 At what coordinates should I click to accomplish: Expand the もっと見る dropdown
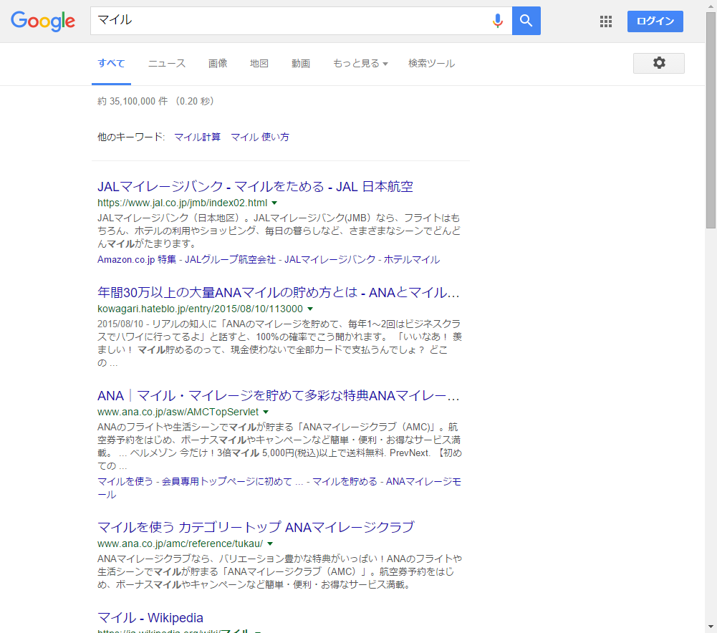click(x=360, y=64)
